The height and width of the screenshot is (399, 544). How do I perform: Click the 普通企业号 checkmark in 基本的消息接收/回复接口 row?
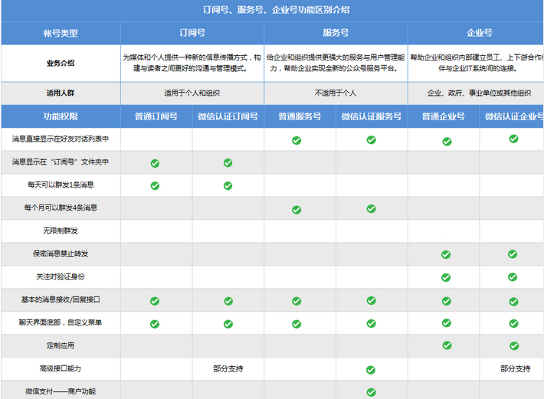click(447, 301)
